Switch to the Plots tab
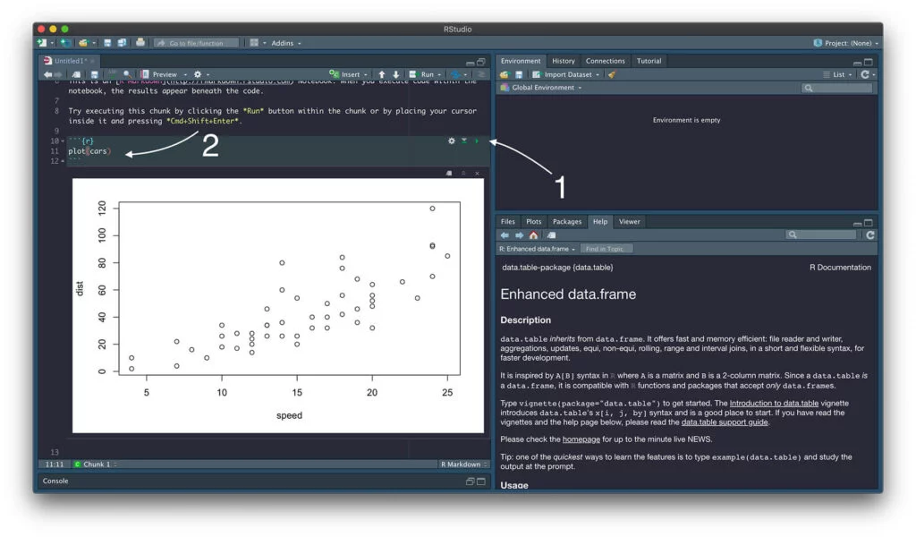The image size is (916, 537). click(533, 221)
